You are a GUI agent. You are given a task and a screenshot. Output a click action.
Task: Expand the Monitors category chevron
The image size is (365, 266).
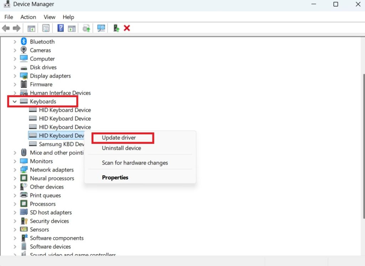(15, 161)
